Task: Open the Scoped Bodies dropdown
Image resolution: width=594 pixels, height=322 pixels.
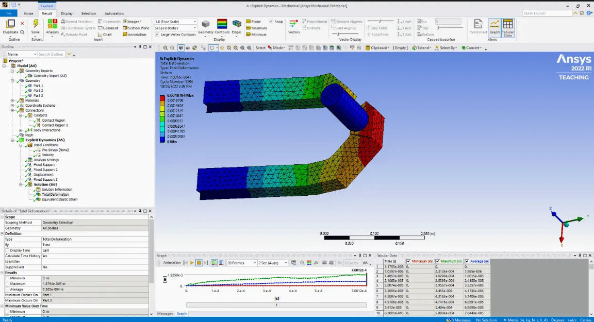Action: [175, 28]
